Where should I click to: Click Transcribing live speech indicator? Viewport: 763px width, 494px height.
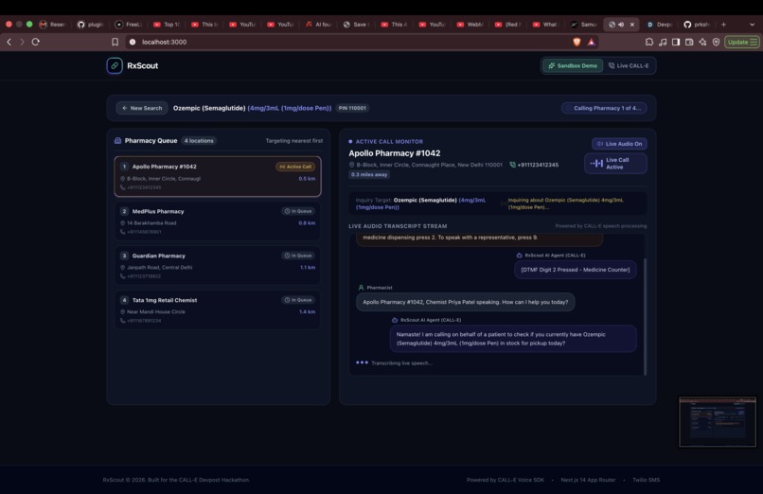click(395, 362)
